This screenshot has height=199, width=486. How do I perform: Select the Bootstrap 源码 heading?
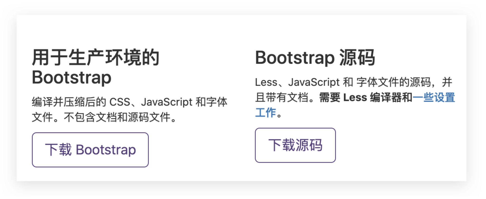(315, 58)
